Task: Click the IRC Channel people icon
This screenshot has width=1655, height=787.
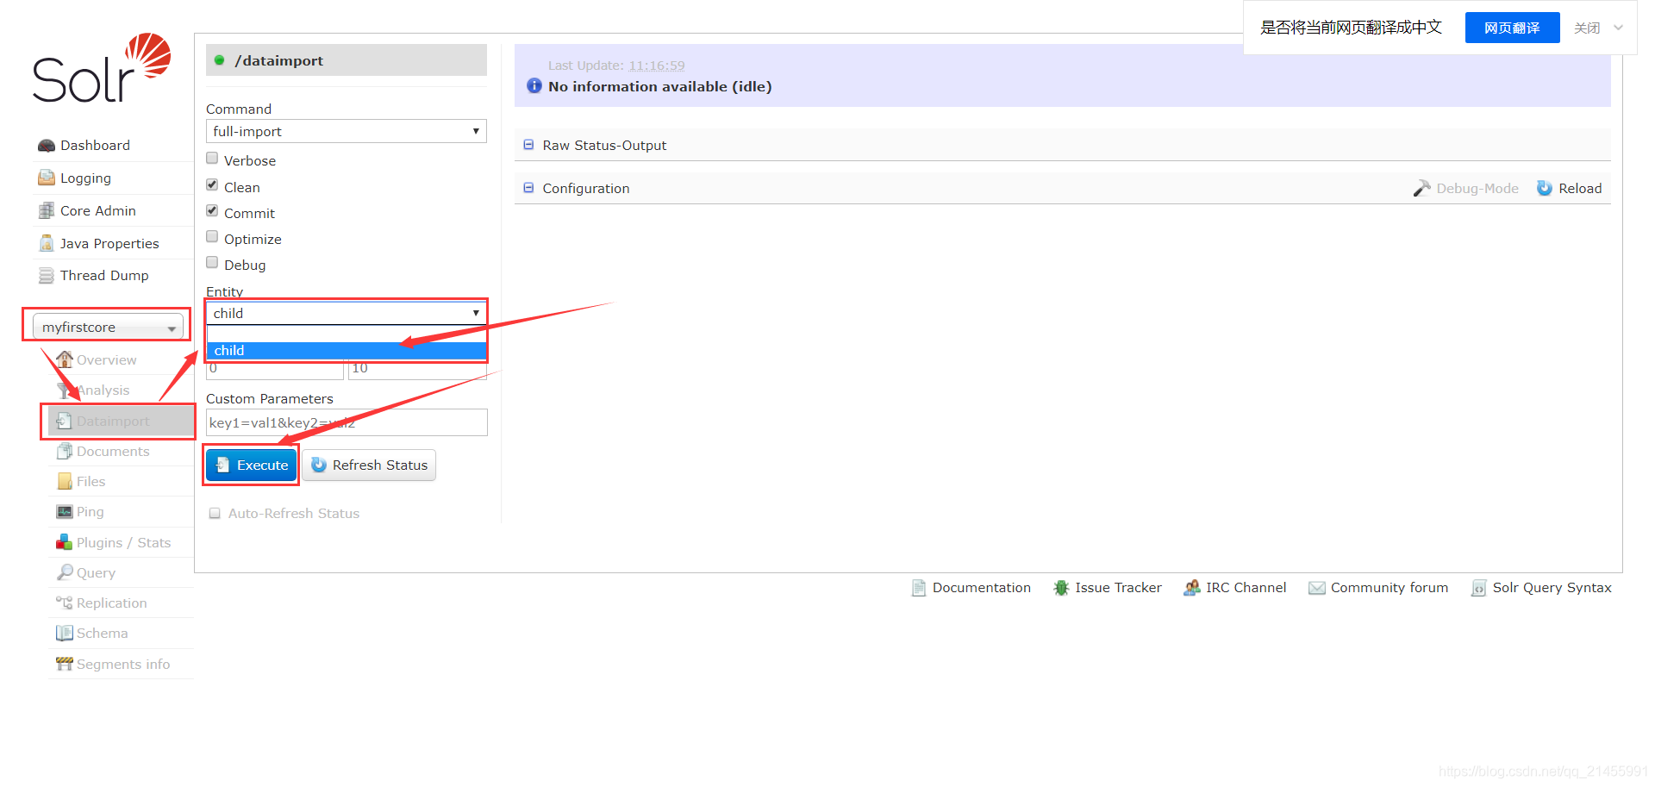Action: point(1192,588)
